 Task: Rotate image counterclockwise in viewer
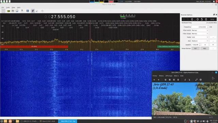click(x=185, y=80)
